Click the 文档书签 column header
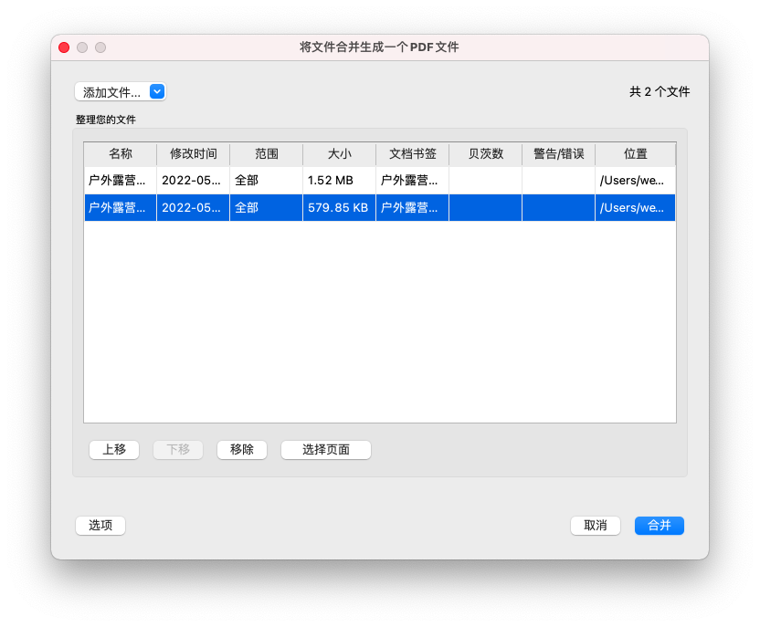Viewport: 760px width, 627px height. point(413,154)
